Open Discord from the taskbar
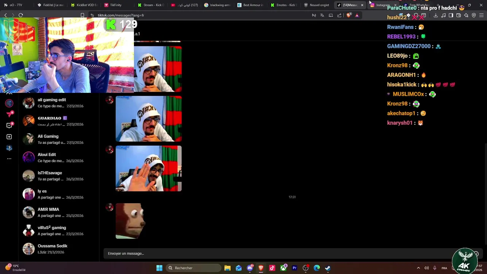 [x=250, y=268]
